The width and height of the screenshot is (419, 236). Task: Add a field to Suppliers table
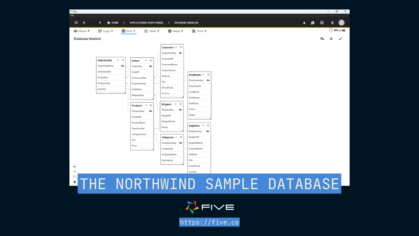pyautogui.click(x=203, y=126)
